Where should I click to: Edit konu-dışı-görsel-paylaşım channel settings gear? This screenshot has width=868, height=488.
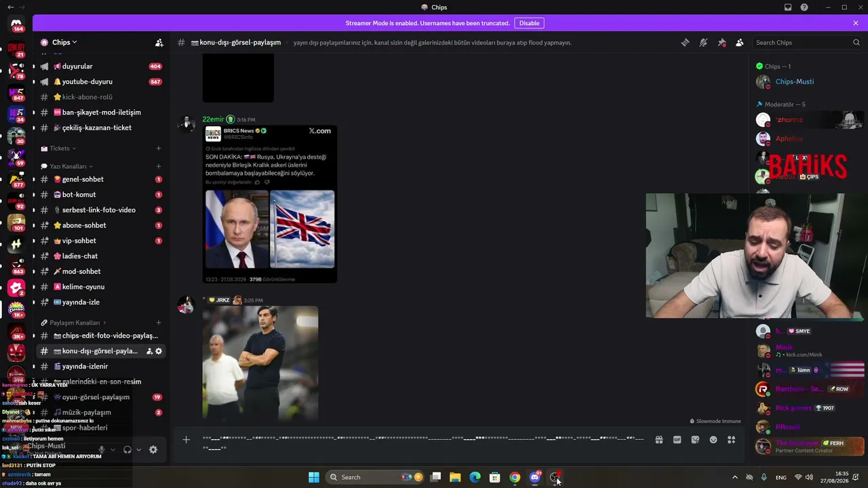click(x=159, y=351)
